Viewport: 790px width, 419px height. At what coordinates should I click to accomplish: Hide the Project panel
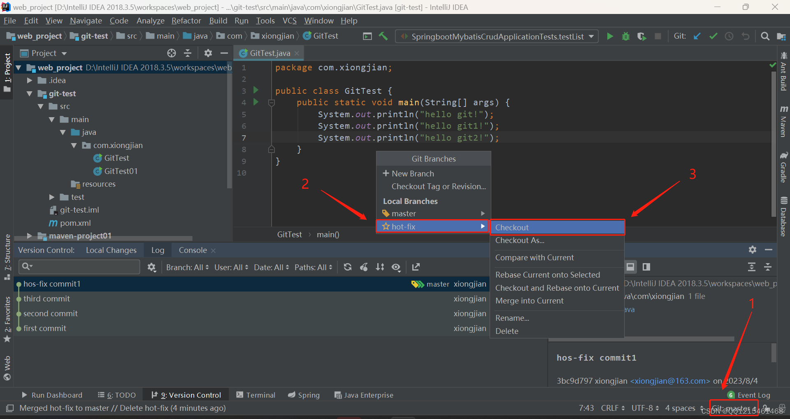(224, 53)
